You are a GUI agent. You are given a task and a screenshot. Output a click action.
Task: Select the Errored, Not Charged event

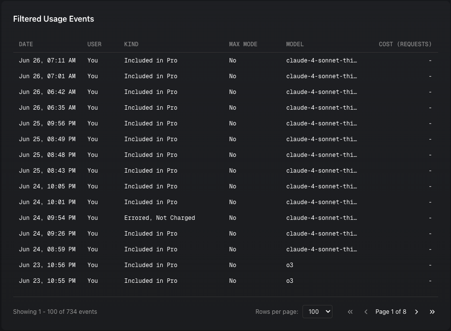pos(159,218)
